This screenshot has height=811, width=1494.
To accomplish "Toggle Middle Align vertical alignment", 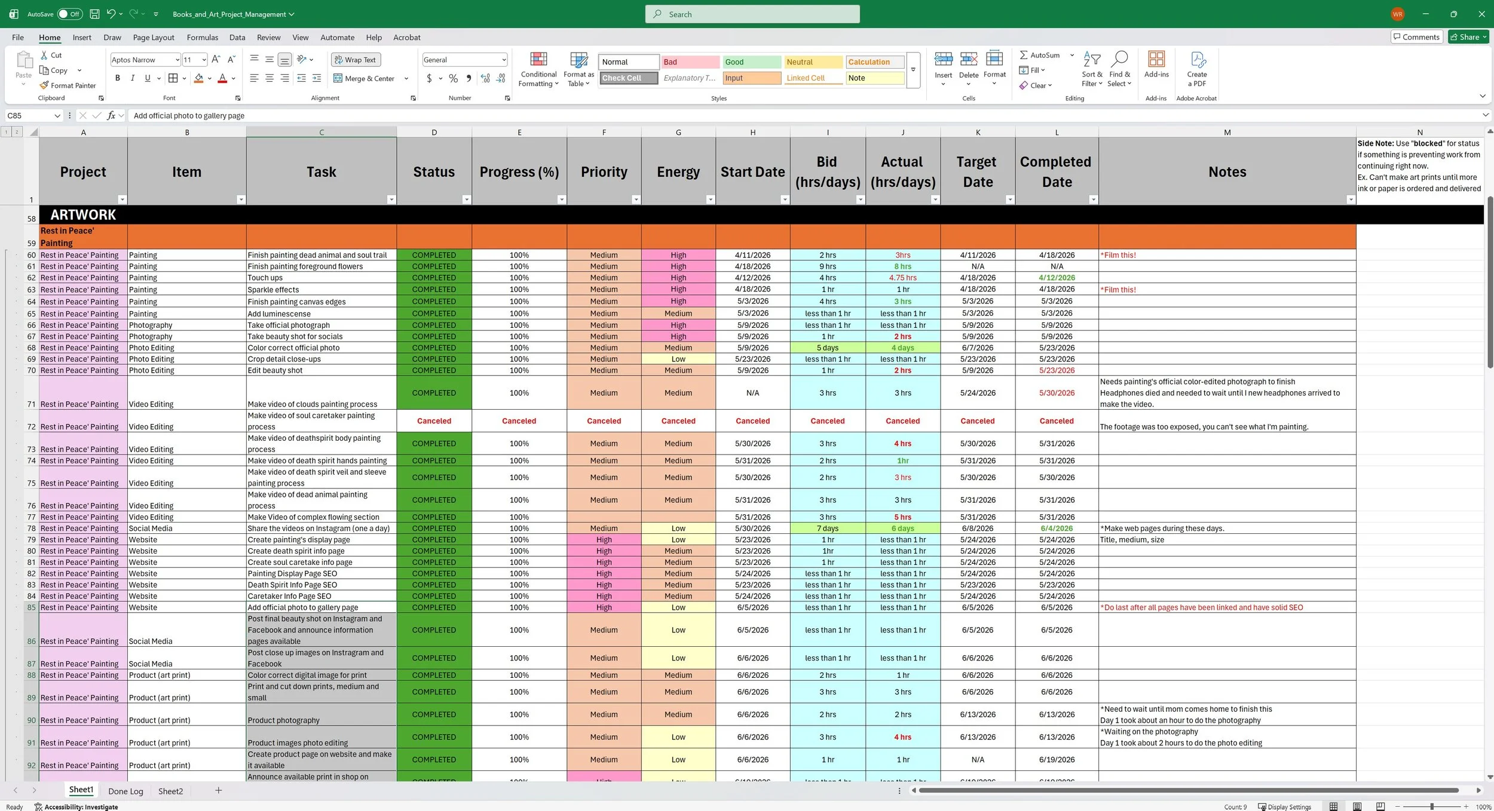I will pos(270,59).
